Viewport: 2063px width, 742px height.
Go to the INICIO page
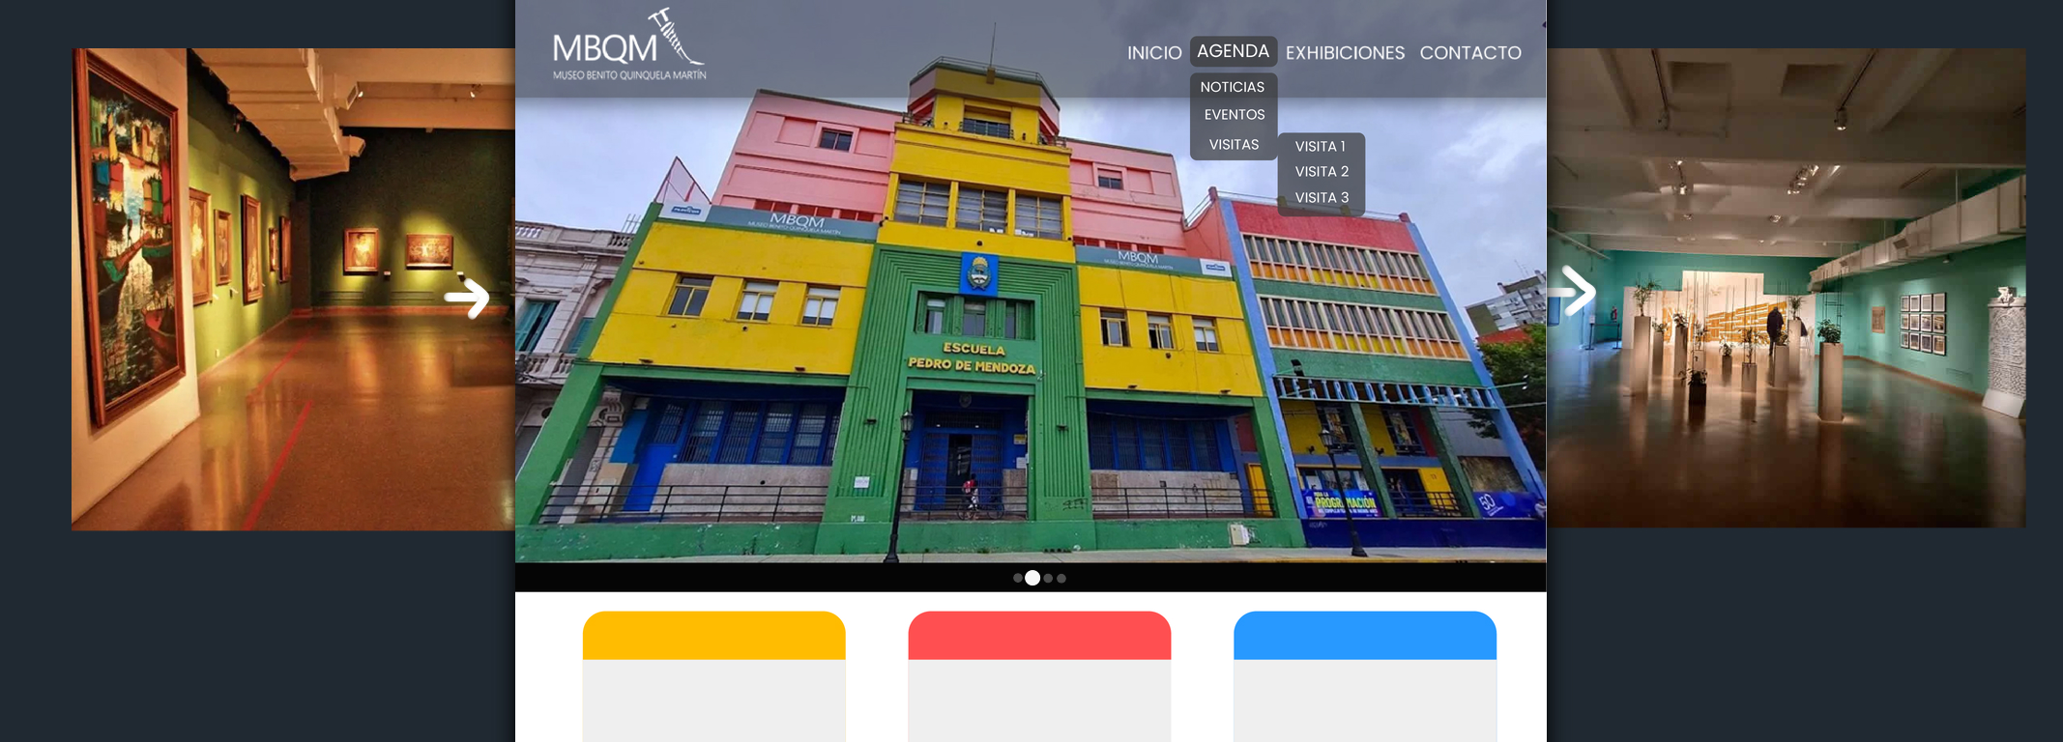click(x=1154, y=53)
